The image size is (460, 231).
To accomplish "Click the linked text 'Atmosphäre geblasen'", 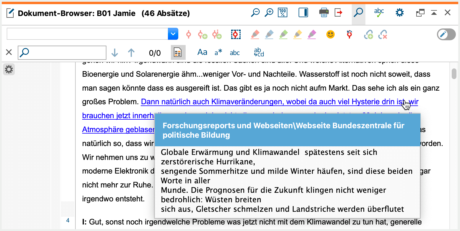I will pyautogui.click(x=118, y=129).
